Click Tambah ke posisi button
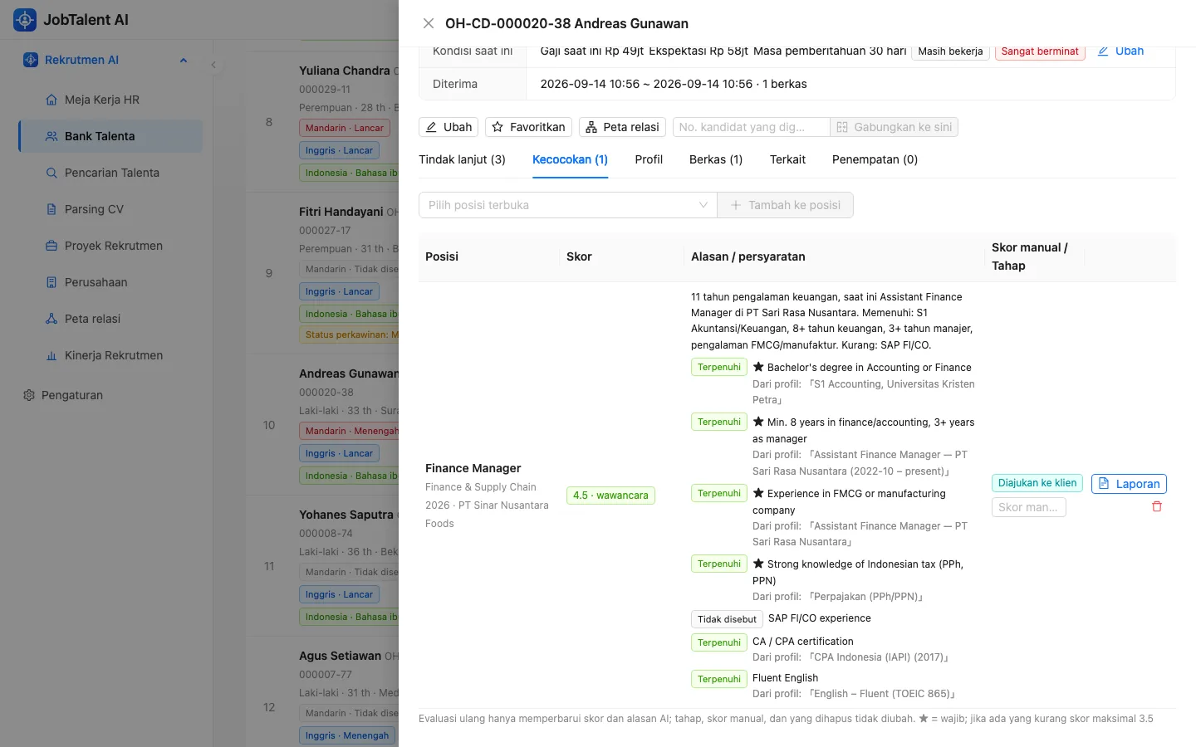 pos(785,205)
